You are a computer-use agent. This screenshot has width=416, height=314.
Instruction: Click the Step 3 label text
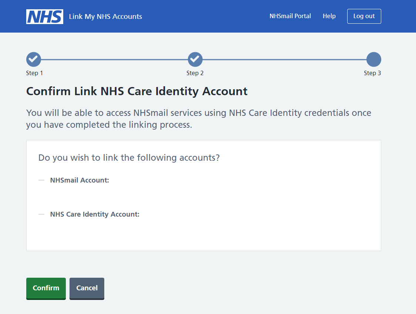point(372,73)
